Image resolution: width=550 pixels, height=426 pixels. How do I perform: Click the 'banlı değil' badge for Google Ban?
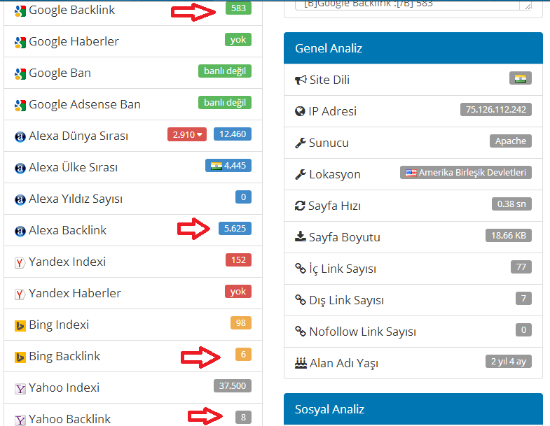pyautogui.click(x=225, y=71)
